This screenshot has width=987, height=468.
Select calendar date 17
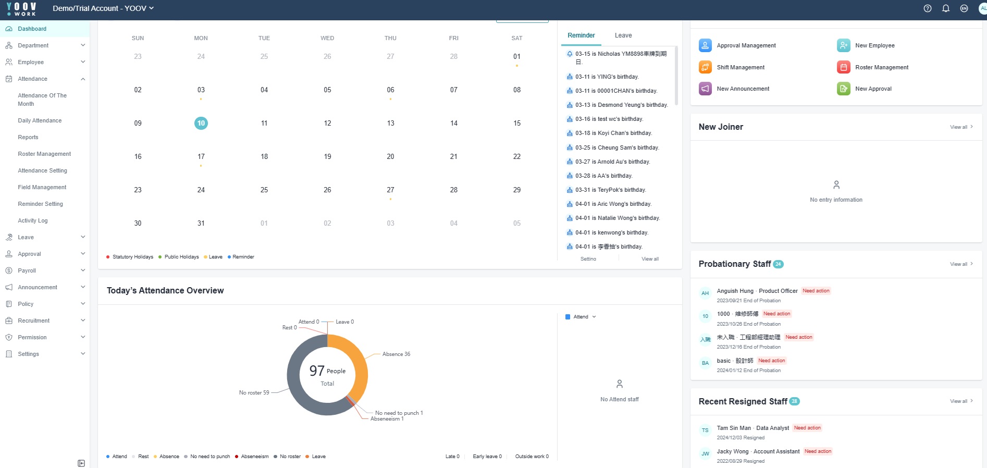point(201,157)
